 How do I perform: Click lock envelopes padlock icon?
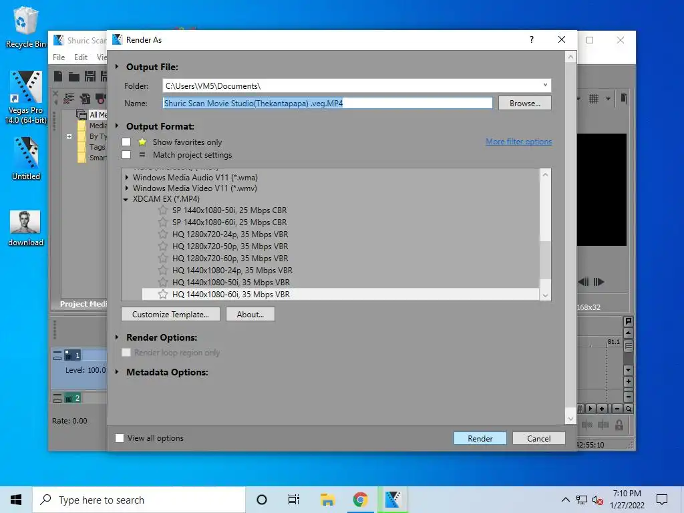pyautogui.click(x=619, y=425)
